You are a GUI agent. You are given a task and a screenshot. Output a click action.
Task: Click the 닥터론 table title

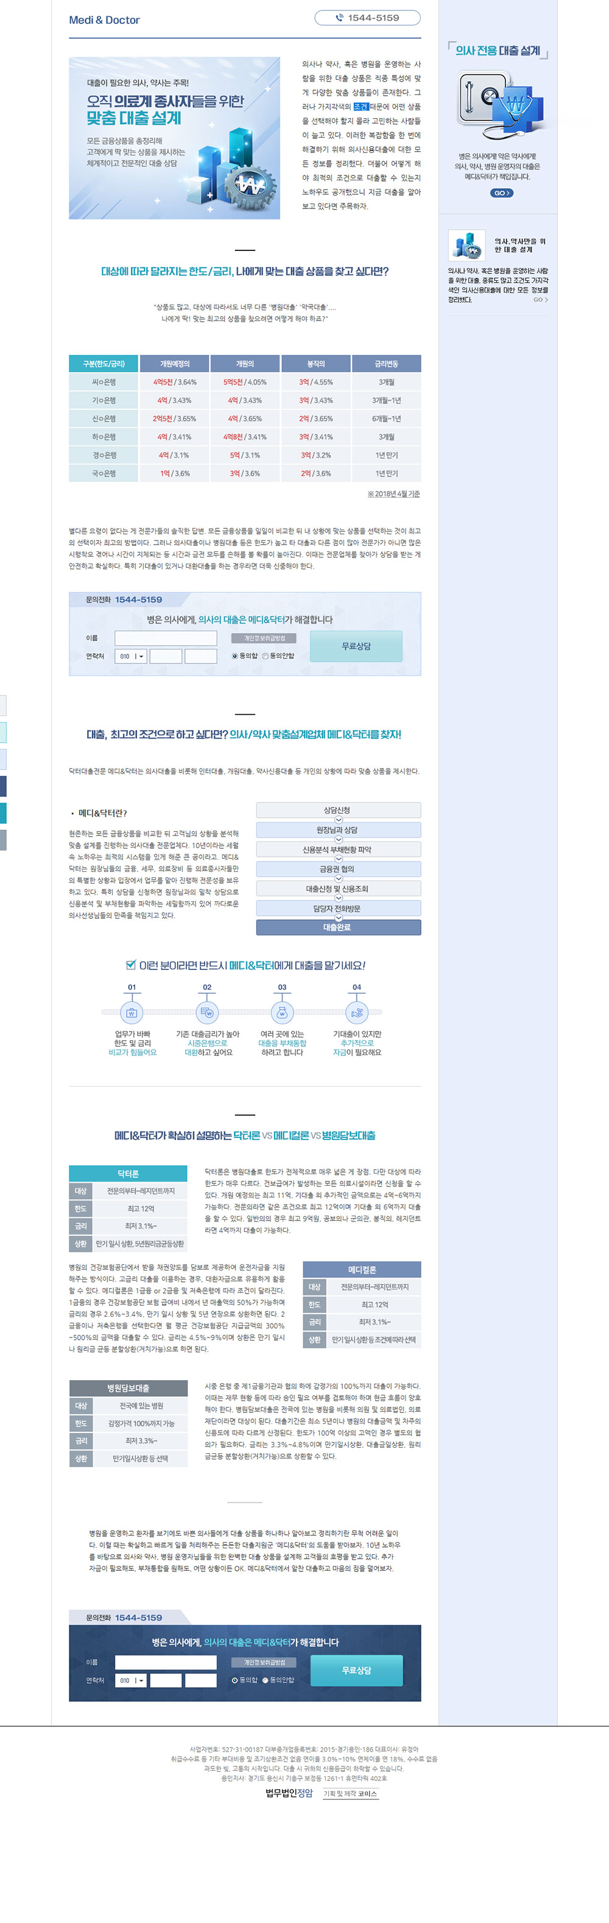click(128, 1174)
